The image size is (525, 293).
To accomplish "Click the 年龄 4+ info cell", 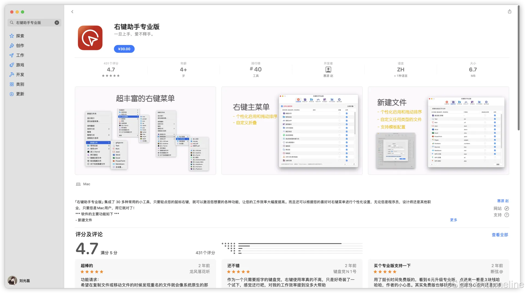I will coord(184,70).
